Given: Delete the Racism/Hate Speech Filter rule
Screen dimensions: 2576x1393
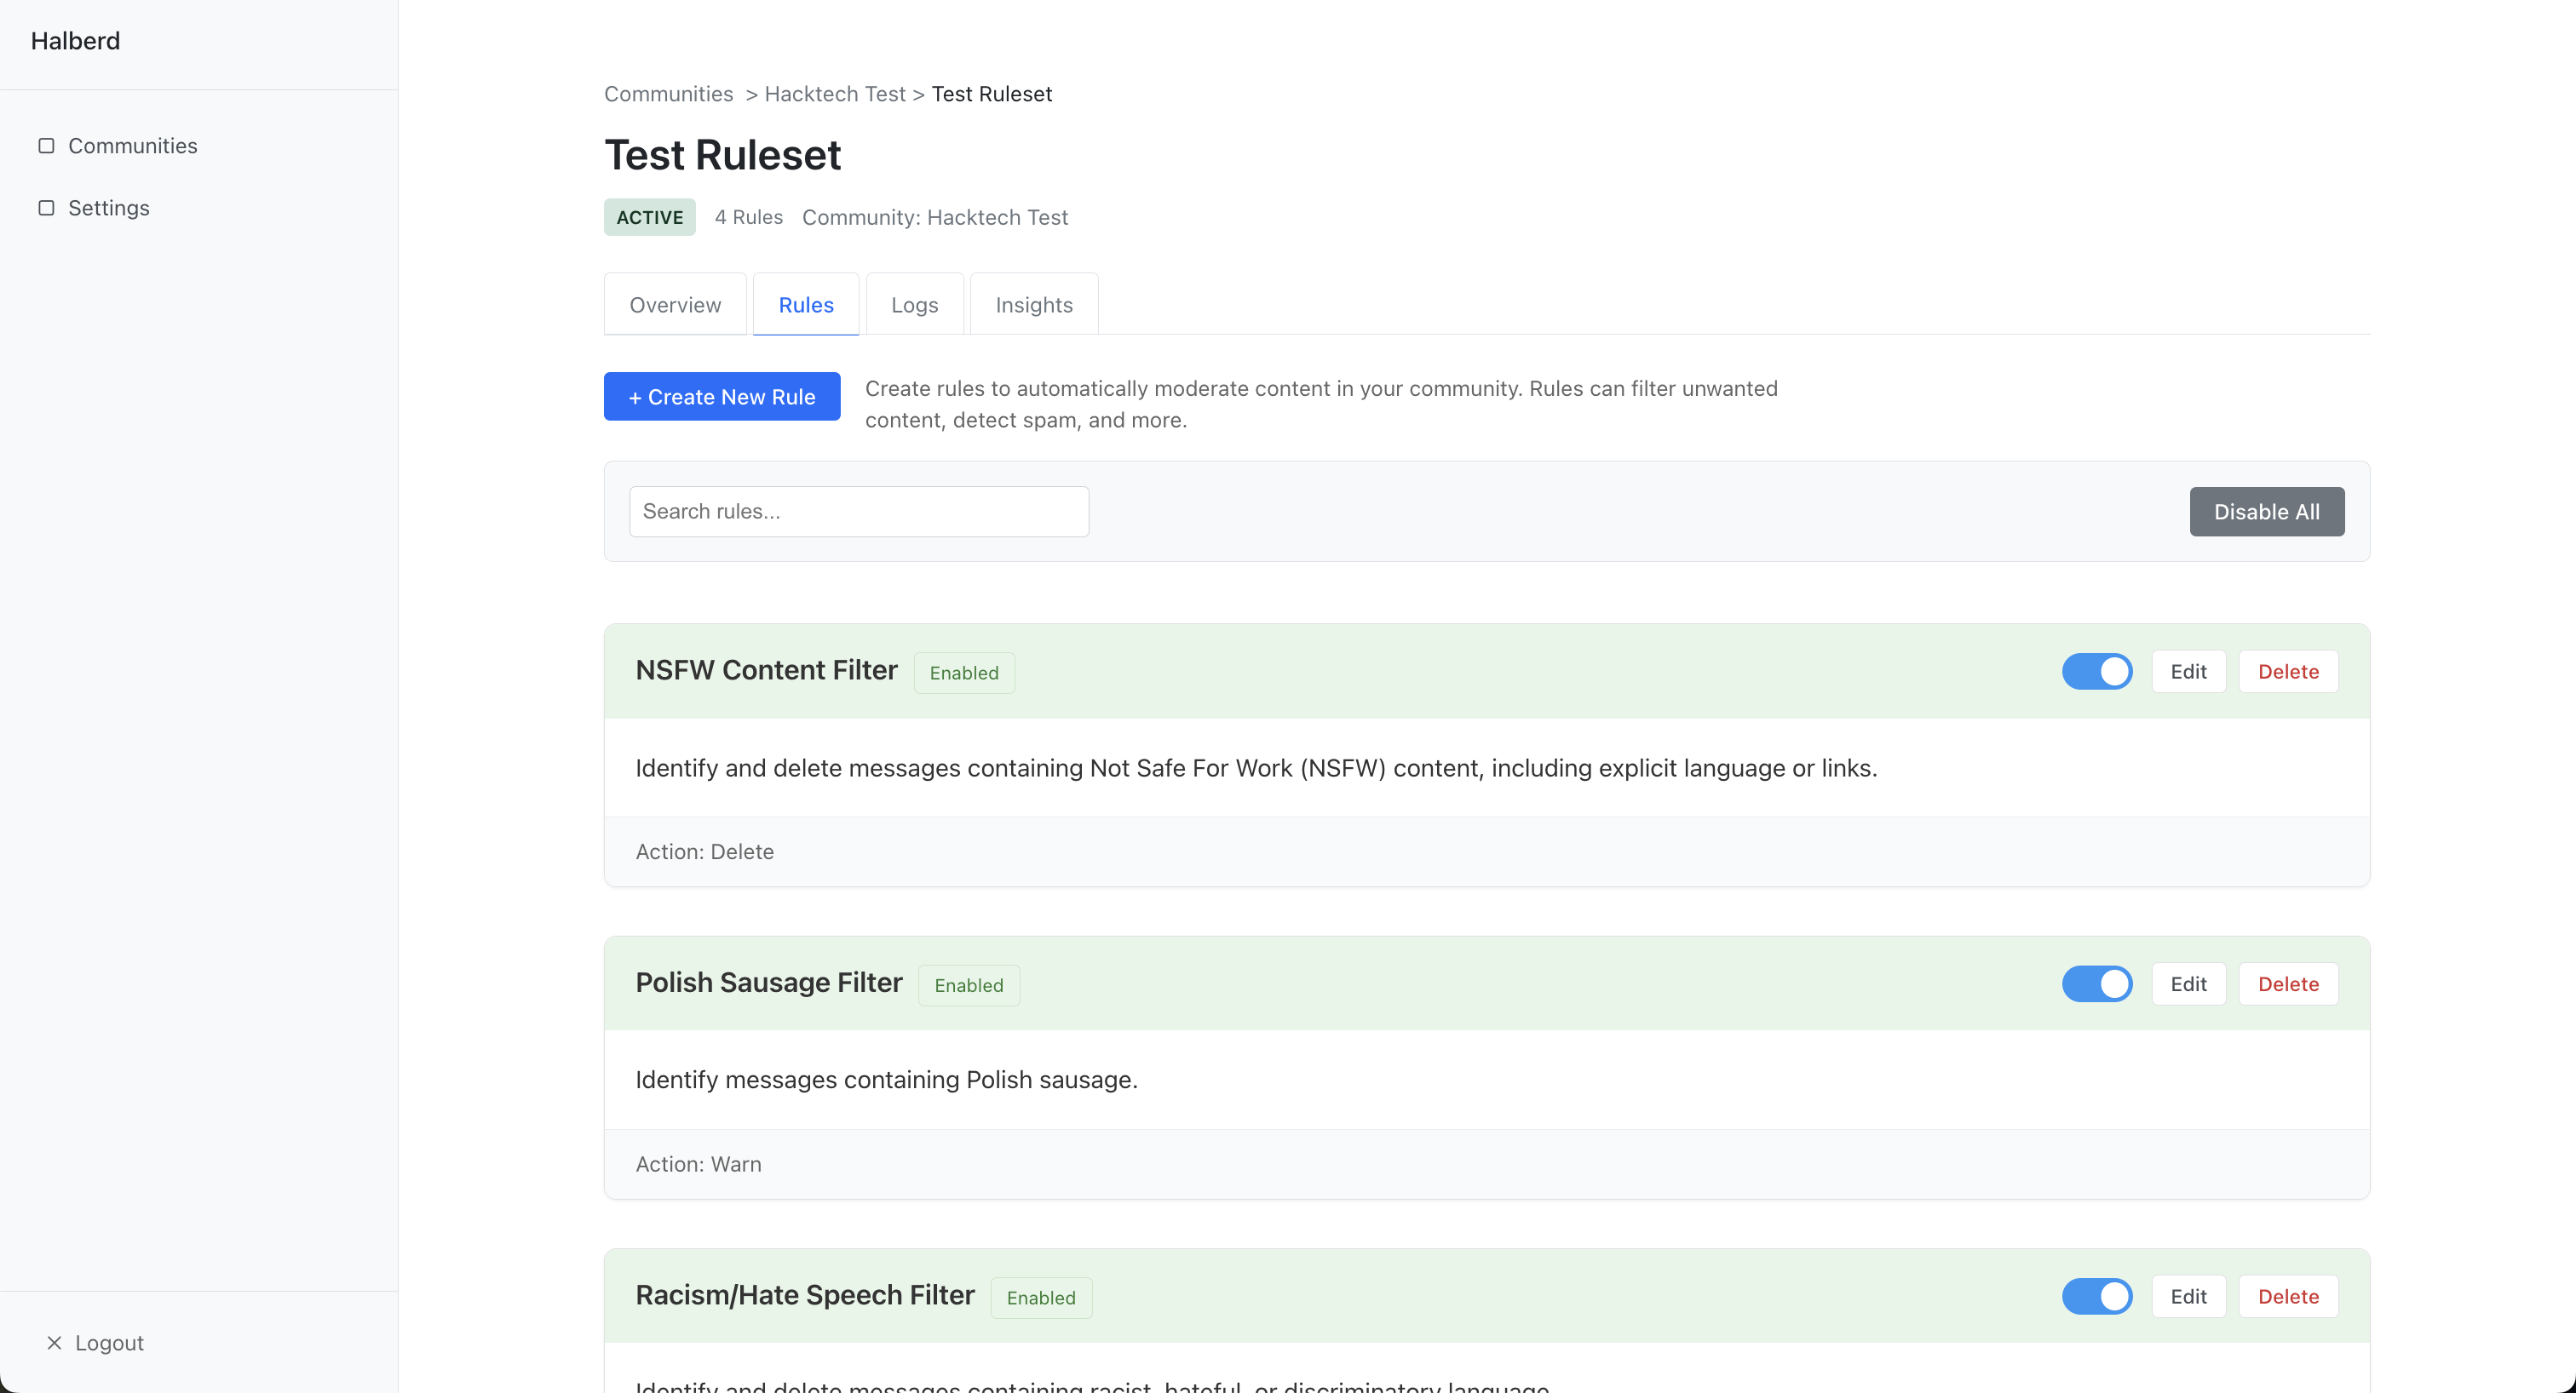Looking at the screenshot, I should (2287, 1296).
